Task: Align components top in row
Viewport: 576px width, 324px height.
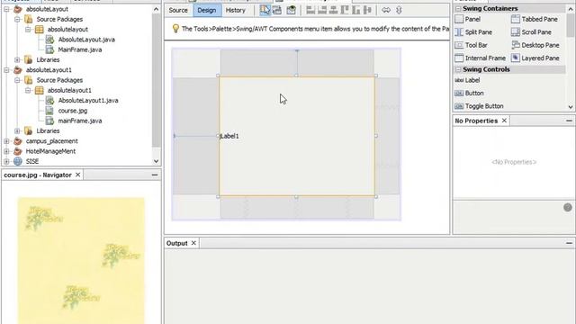Action: coord(345,10)
